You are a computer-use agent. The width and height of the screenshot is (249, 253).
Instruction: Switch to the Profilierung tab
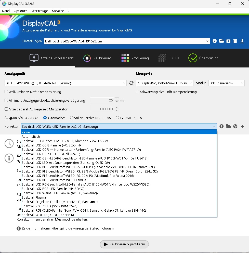(x=135, y=58)
